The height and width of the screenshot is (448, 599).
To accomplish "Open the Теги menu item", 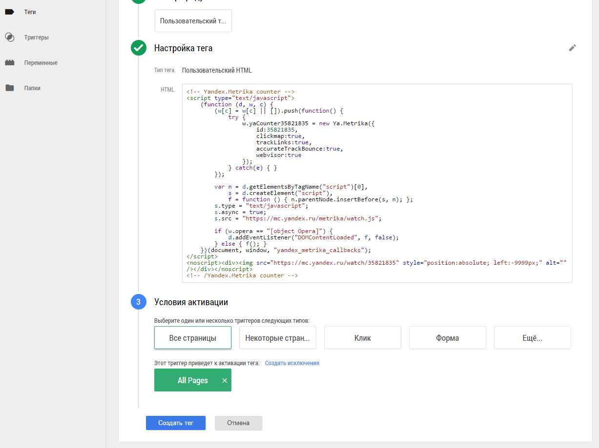I will (30, 12).
